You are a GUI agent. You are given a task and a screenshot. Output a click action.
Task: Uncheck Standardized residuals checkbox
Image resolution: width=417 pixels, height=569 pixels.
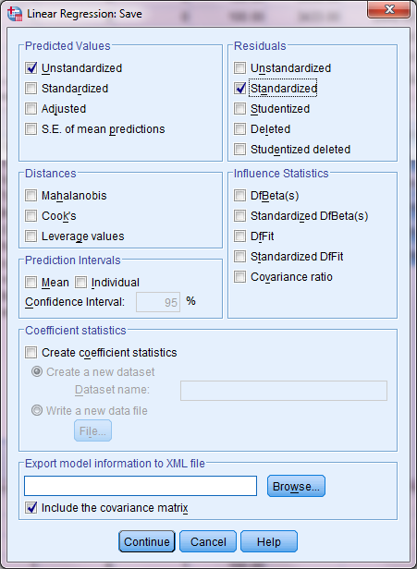(x=239, y=88)
